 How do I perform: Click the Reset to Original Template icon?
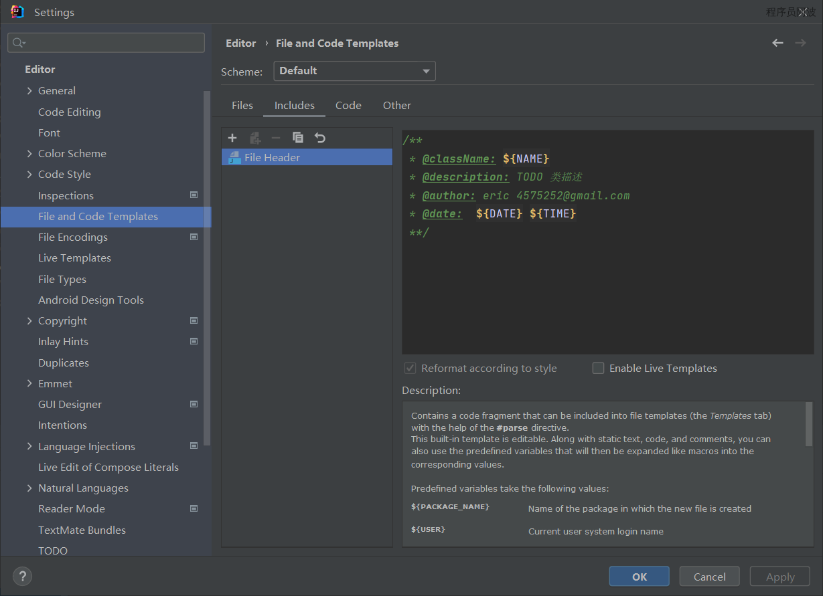coord(320,138)
